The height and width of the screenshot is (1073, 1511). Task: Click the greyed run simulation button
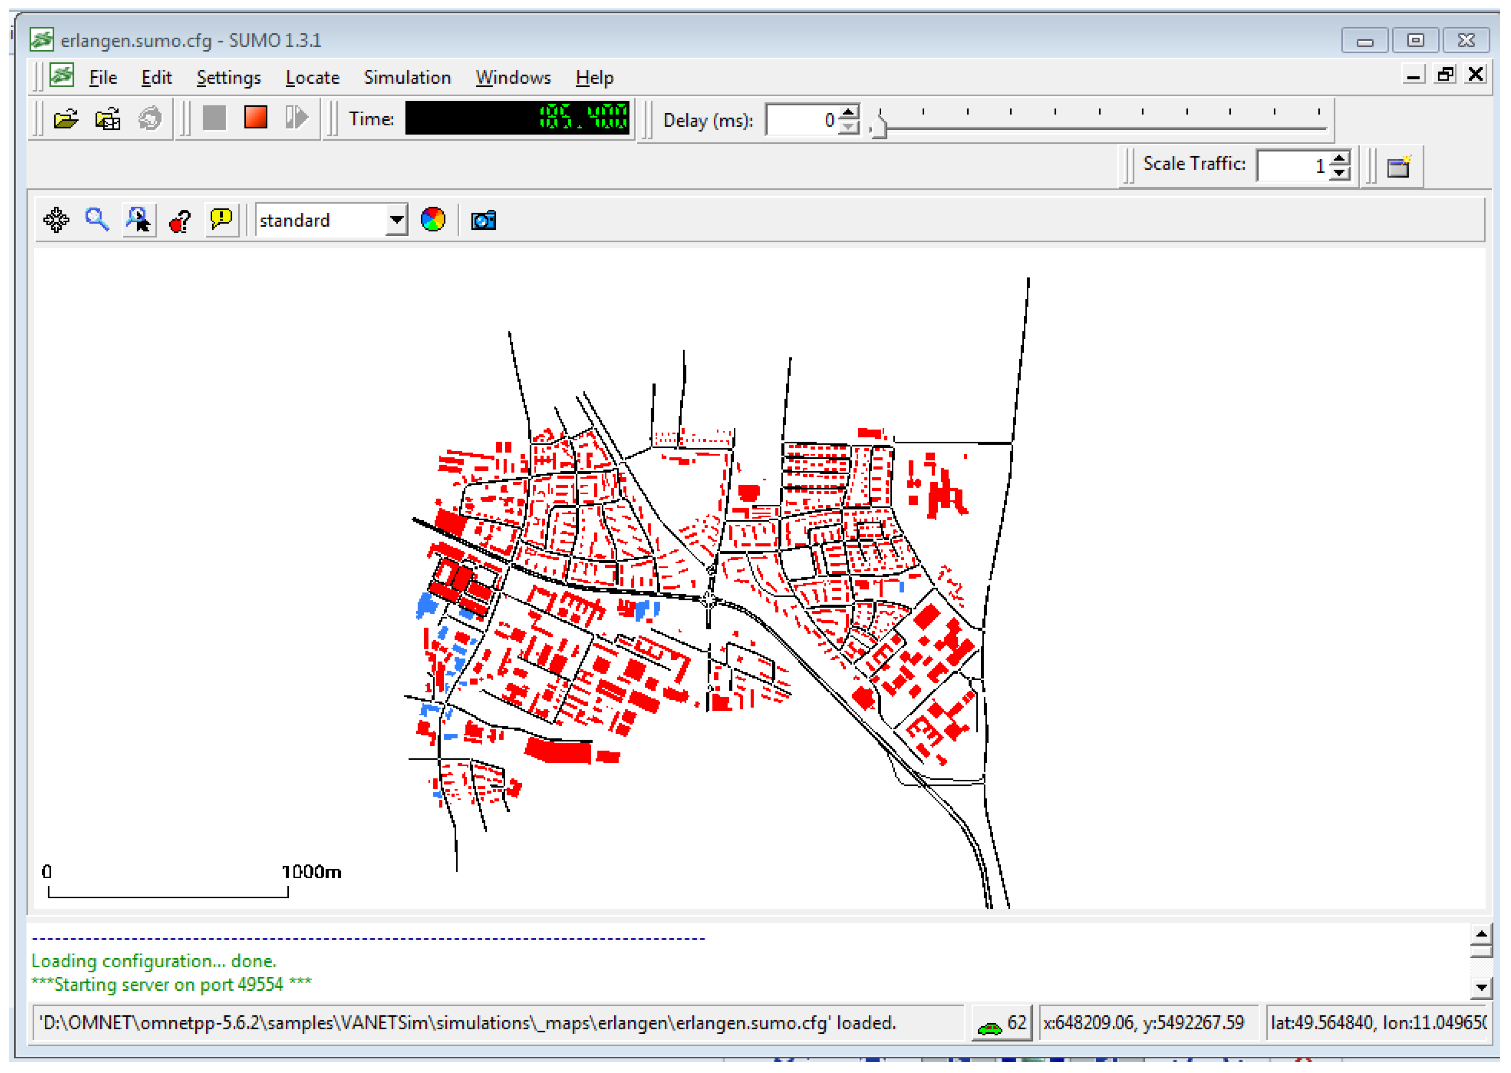point(214,118)
